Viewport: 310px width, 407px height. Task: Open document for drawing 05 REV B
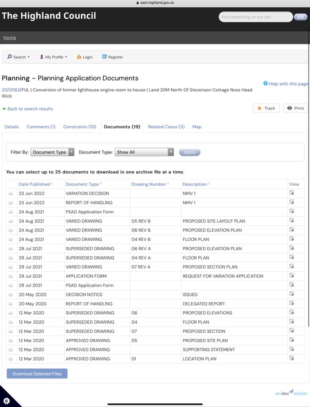[x=292, y=220]
